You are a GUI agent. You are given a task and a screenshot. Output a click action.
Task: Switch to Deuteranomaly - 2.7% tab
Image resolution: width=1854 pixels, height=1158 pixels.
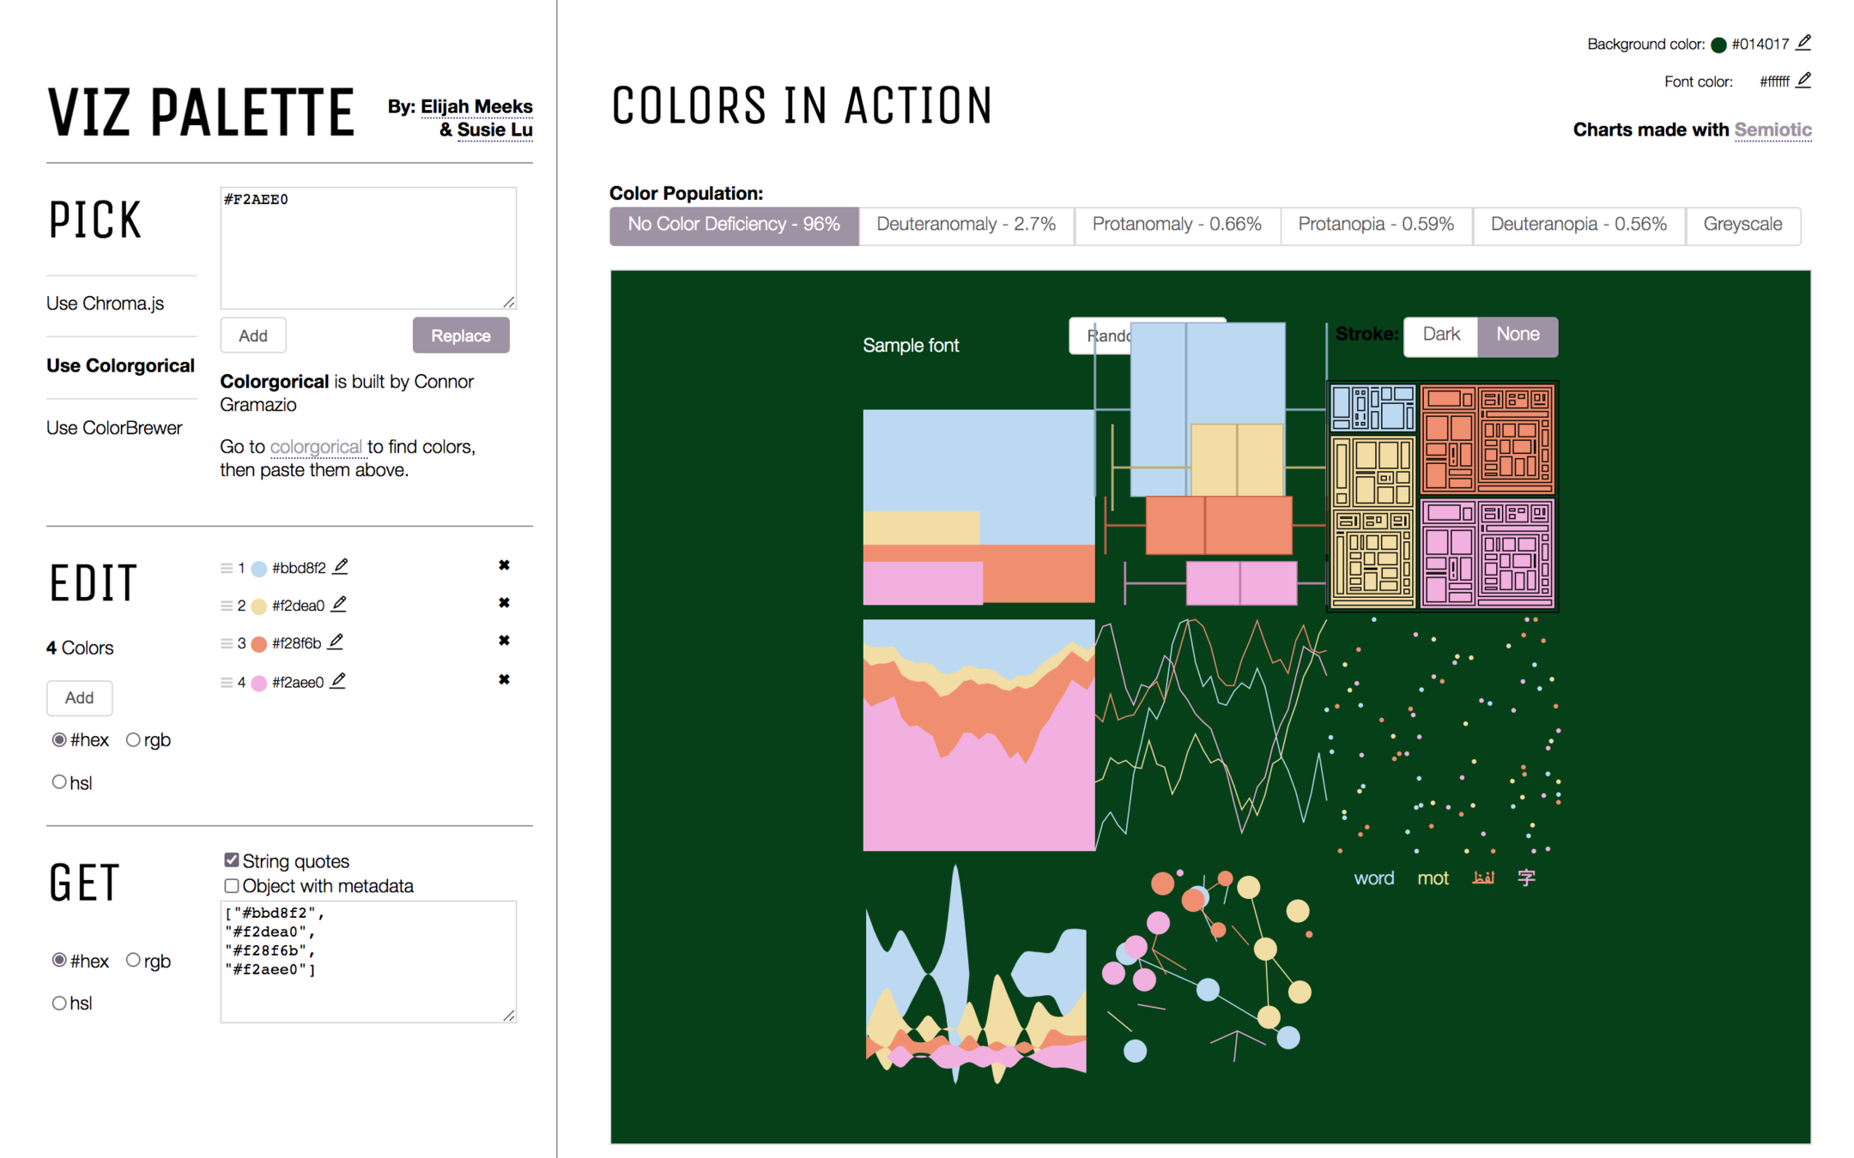tap(966, 225)
